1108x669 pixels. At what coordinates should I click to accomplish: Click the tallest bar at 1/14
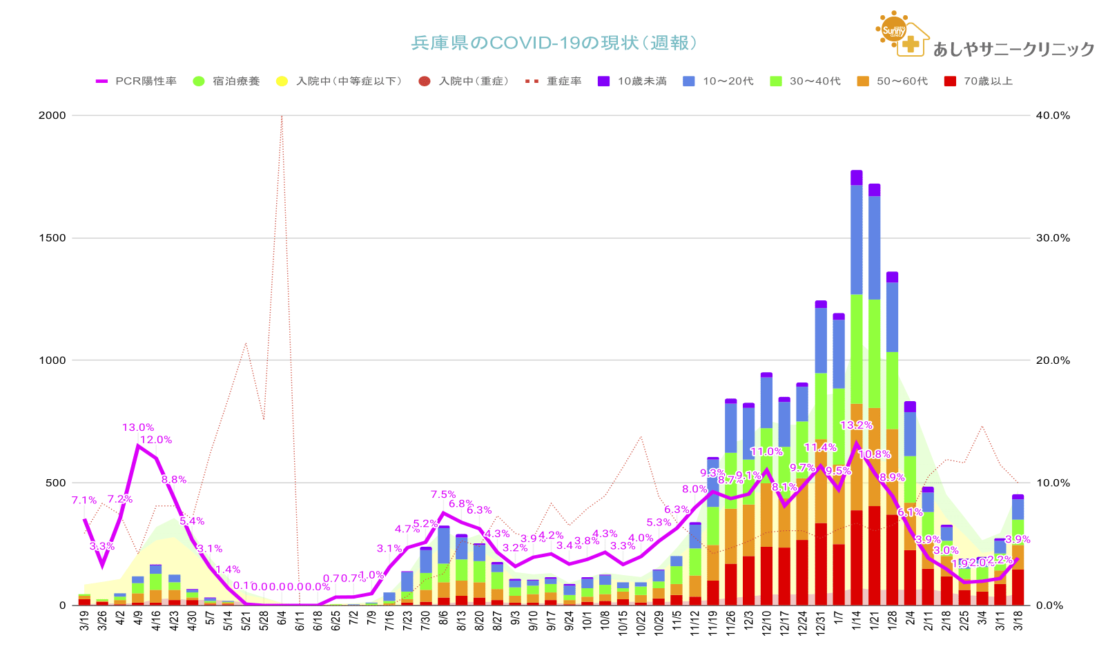(x=856, y=387)
